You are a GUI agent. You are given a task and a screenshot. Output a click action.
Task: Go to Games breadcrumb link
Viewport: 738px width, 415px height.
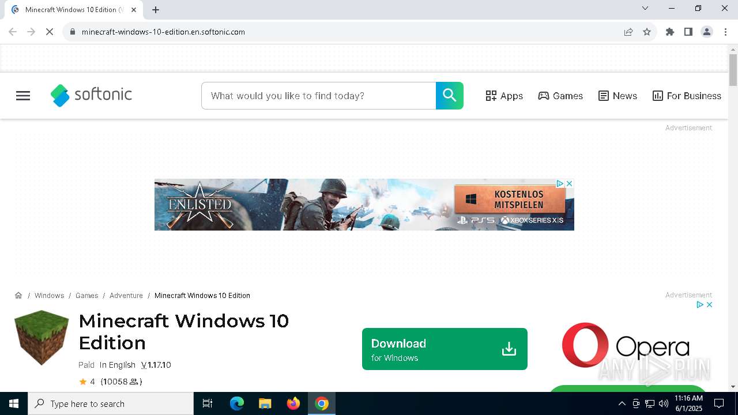click(86, 295)
